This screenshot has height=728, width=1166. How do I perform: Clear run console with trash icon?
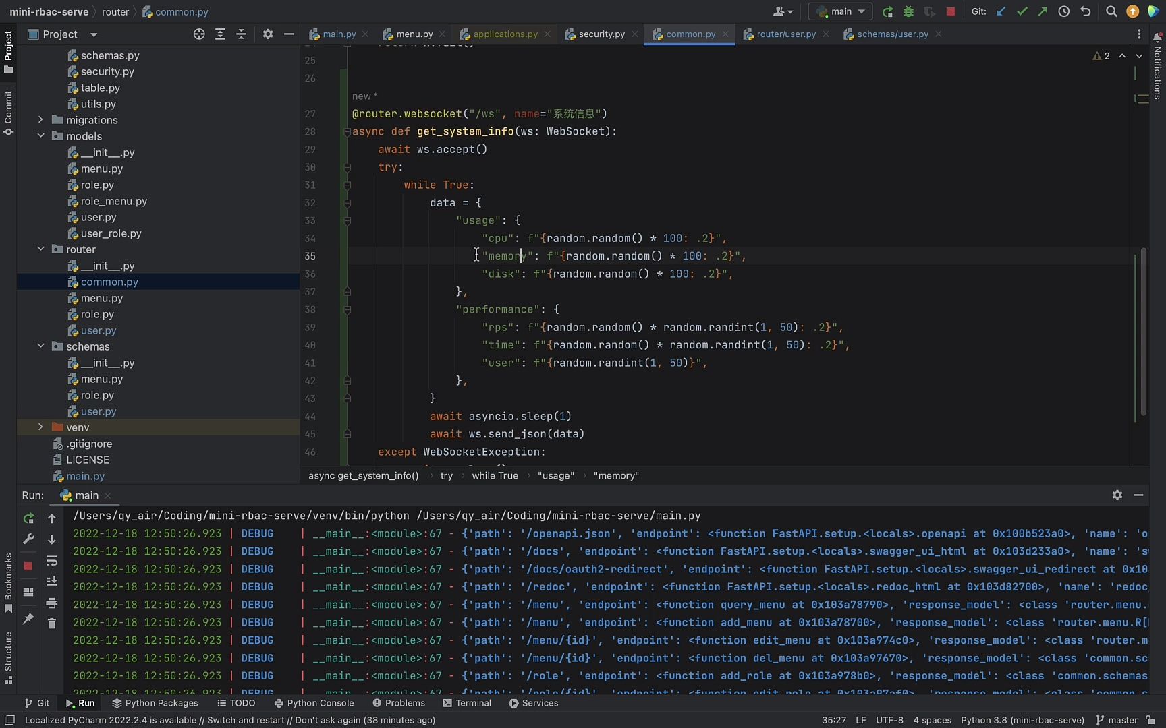(x=52, y=624)
